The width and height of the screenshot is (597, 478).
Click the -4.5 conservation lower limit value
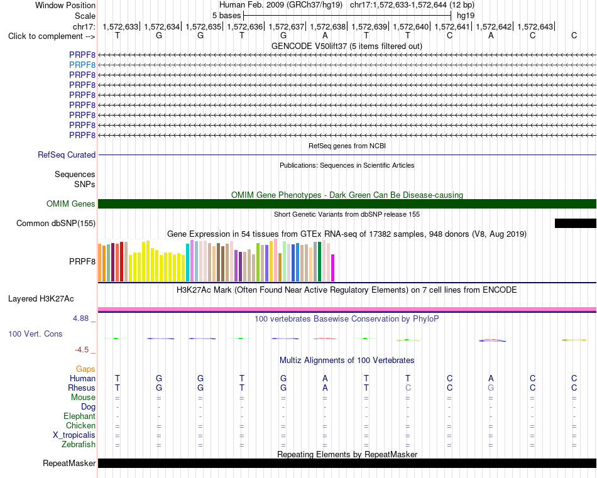point(82,350)
